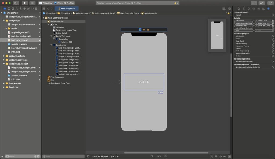Run the app with the Play button
275x159 pixels.
pos(24,3)
